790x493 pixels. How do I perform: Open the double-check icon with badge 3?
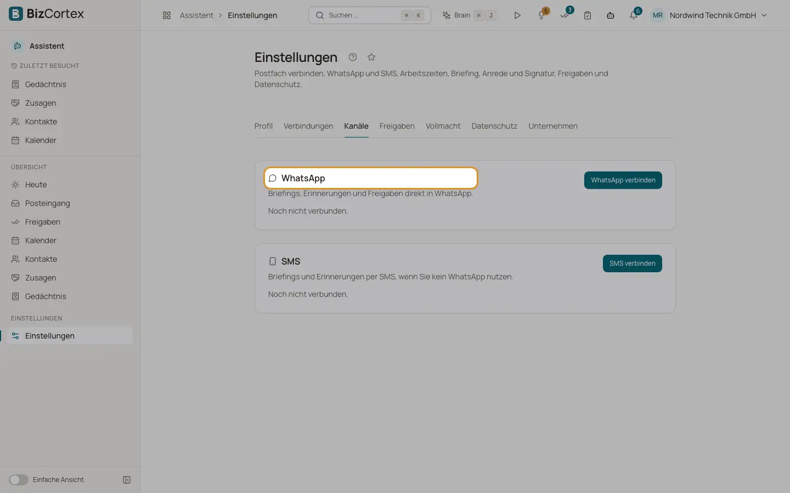[x=565, y=15]
